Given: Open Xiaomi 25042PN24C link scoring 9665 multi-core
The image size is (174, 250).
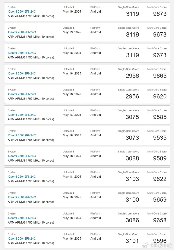Looking at the screenshot, I should click(22, 74).
